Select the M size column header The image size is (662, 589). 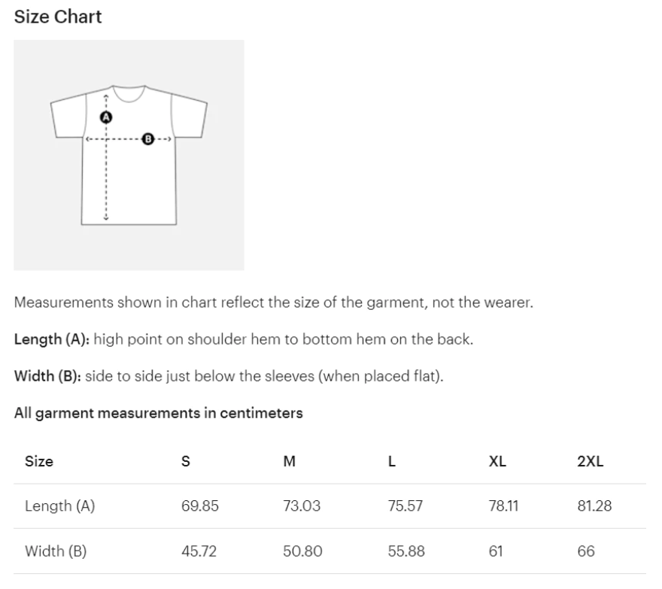pos(289,462)
